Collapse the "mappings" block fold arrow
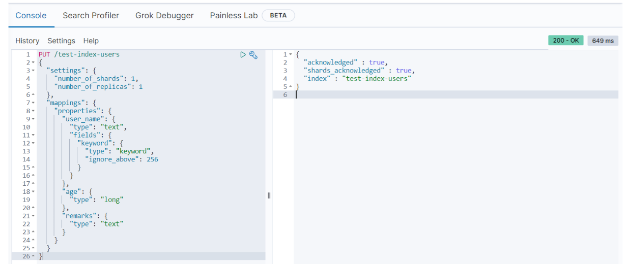The width and height of the screenshot is (626, 264). pos(33,103)
